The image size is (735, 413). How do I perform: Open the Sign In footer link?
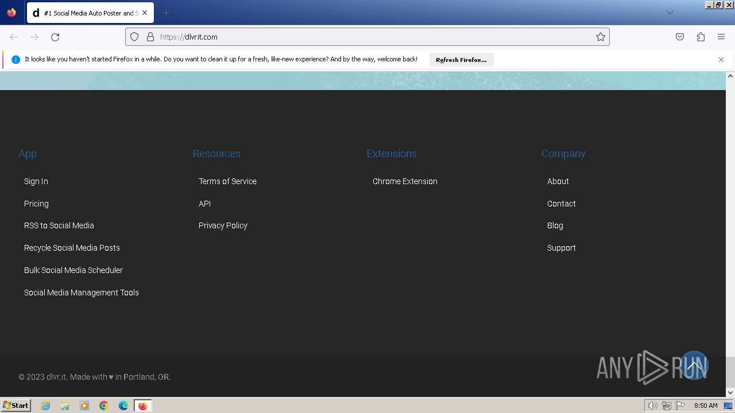coord(36,181)
